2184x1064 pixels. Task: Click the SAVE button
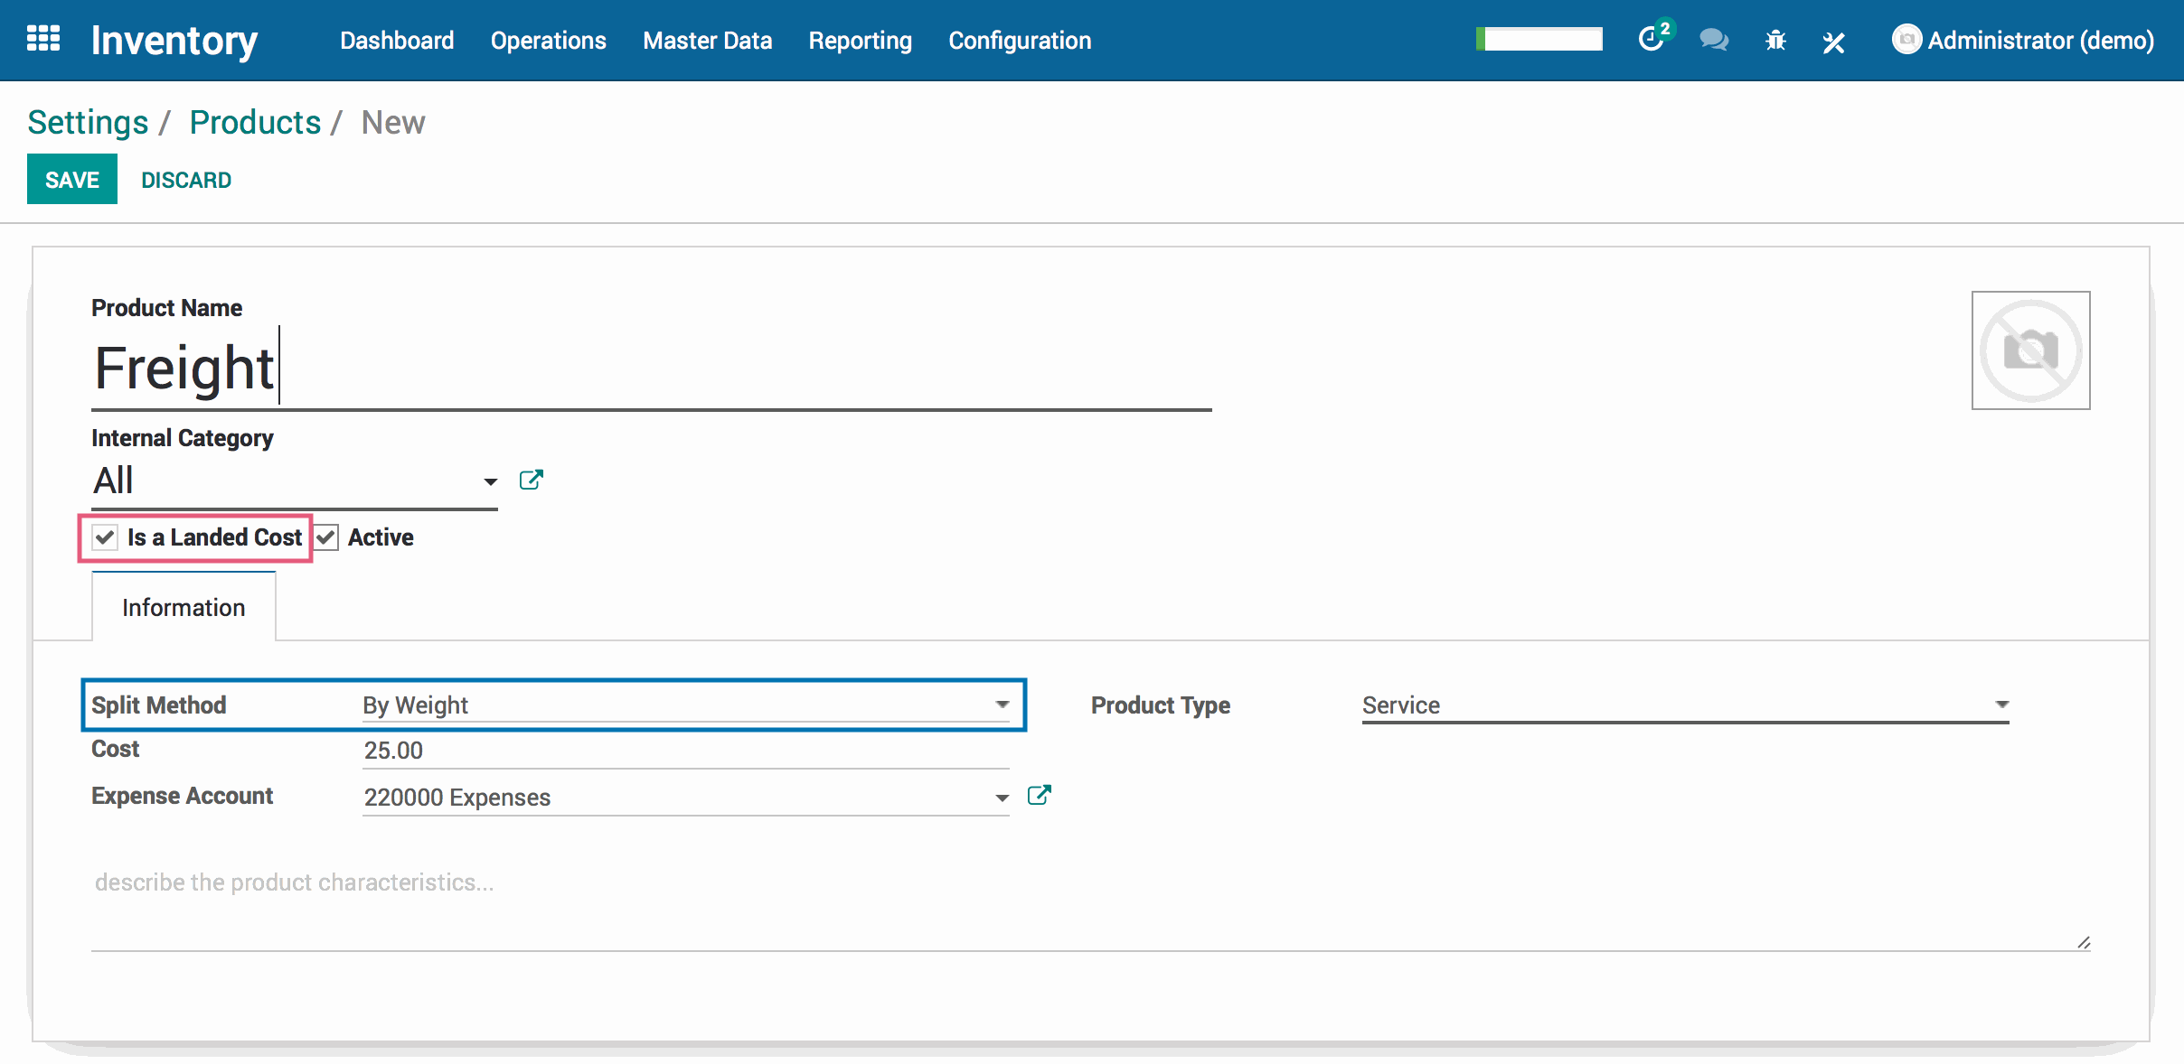click(x=72, y=179)
